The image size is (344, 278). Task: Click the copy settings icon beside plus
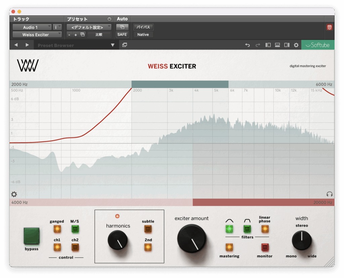point(83,35)
